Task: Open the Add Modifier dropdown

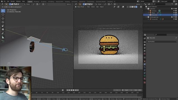Action: coord(162,42)
